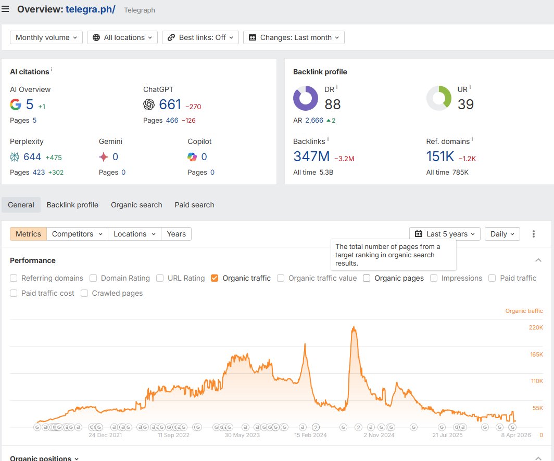Click the 2 annotation marker near 15 Feb 2024
Image resolution: width=554 pixels, height=461 pixels.
pyautogui.click(x=316, y=427)
